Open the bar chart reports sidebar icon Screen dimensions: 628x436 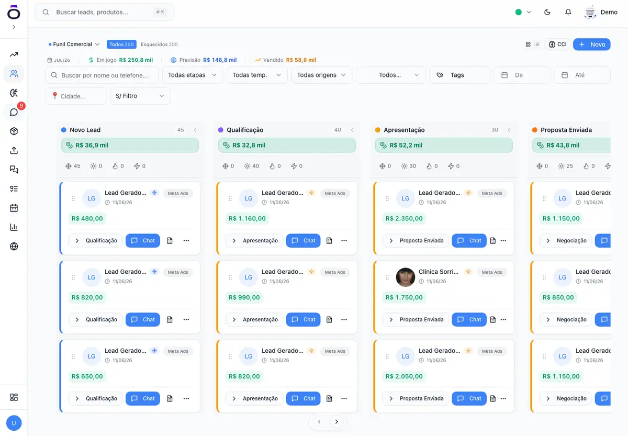point(14,227)
